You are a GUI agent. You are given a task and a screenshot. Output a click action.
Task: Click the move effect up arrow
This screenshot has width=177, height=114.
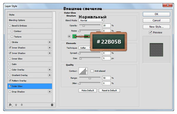[16, 105]
